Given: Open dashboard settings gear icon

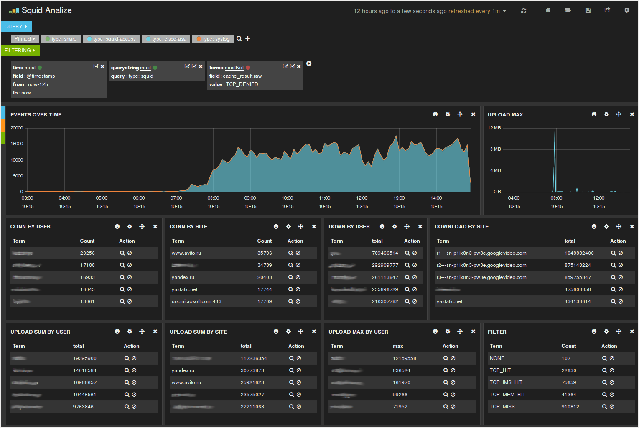Looking at the screenshot, I should 627,10.
